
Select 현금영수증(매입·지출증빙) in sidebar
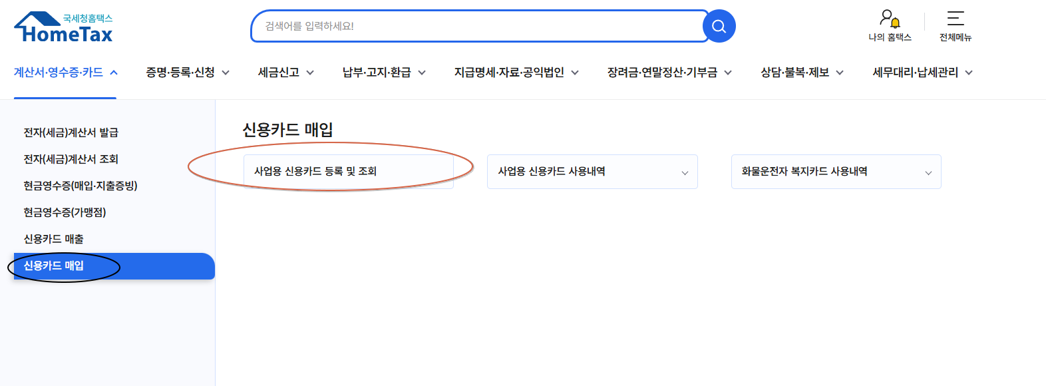81,186
